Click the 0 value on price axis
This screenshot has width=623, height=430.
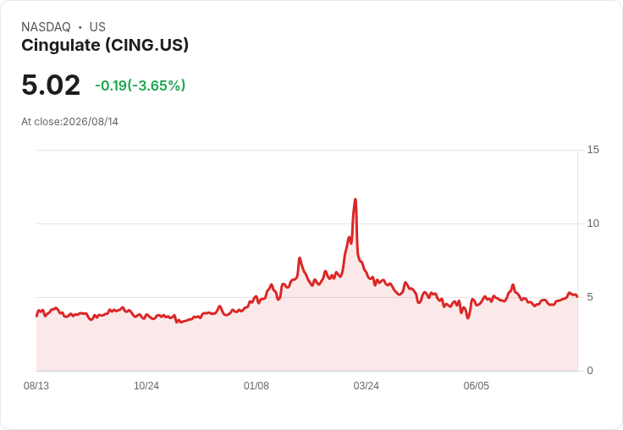point(590,371)
